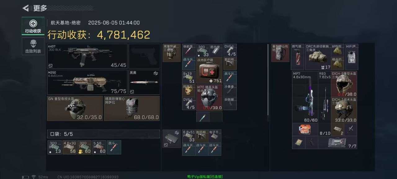Select the K437 rifle slot
This screenshot has height=179, width=397.
(87, 56)
